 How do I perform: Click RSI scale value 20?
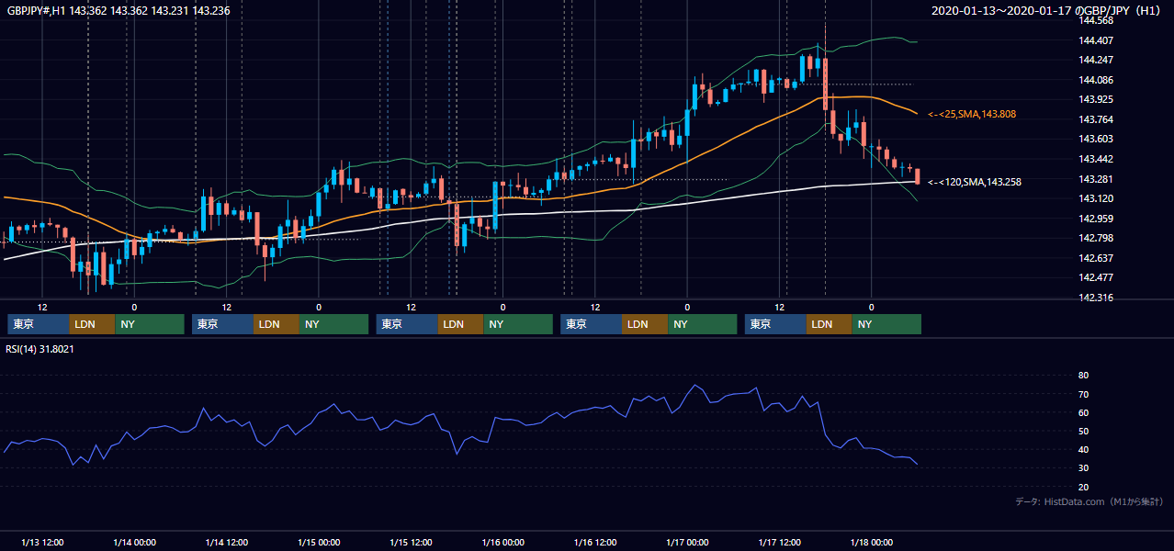(x=1084, y=488)
